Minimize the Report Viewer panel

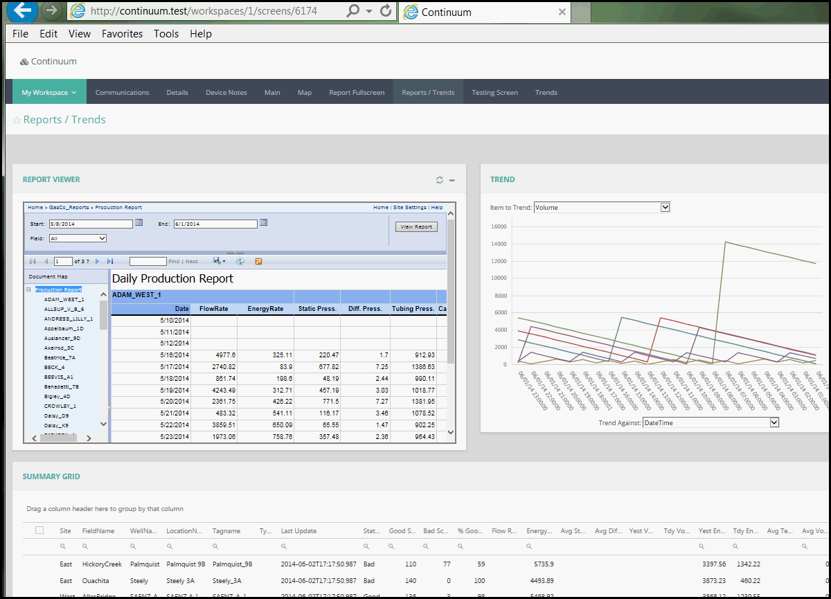[x=452, y=180]
